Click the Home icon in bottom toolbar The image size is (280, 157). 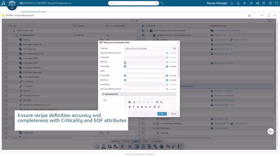point(97,147)
